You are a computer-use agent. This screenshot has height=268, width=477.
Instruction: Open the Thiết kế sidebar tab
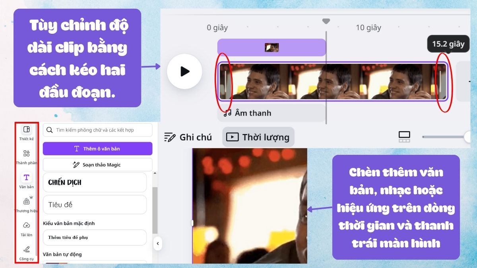click(x=27, y=133)
